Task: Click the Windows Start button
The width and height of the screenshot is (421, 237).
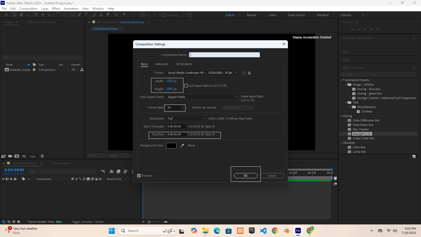Action: (112, 231)
